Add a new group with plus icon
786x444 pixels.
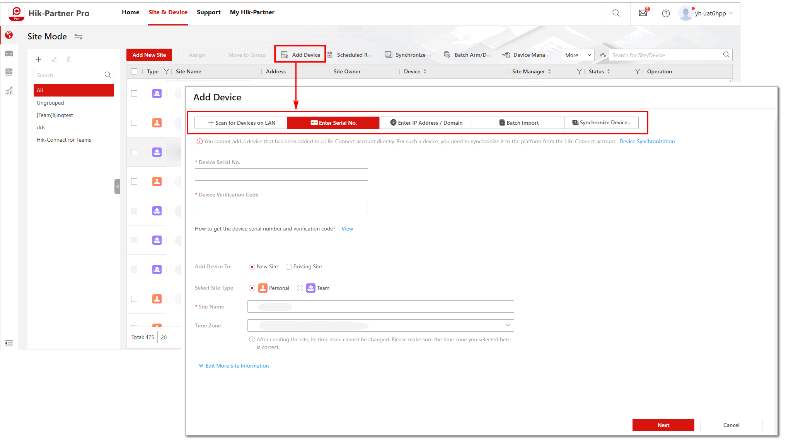pos(39,59)
